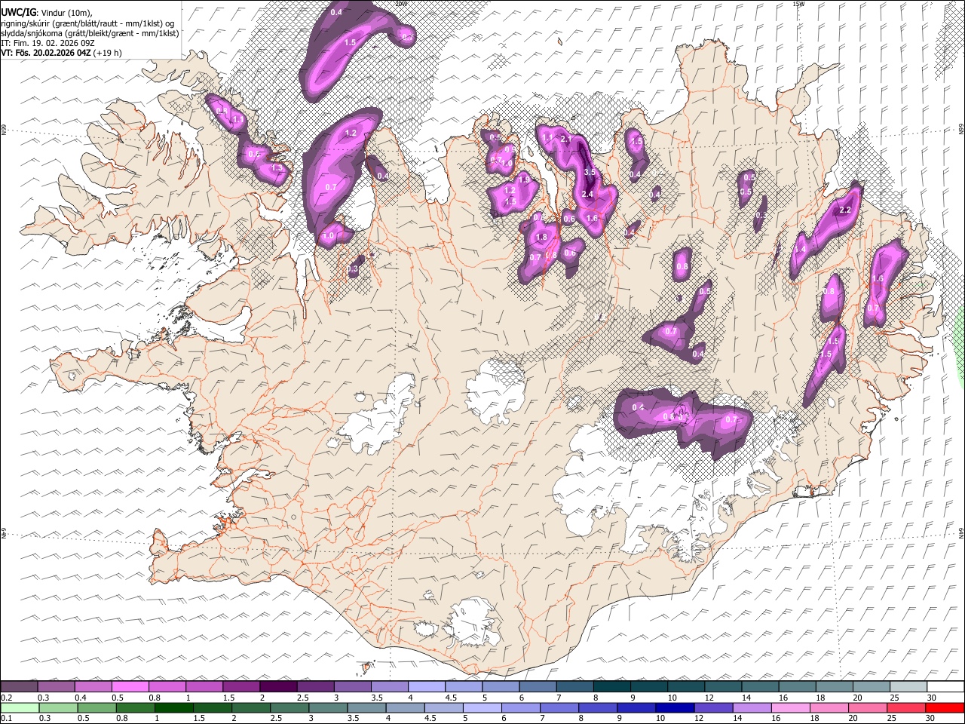Pick the red 30 swatch in lower legend row
Screen dimensions: 965x724
point(945,707)
